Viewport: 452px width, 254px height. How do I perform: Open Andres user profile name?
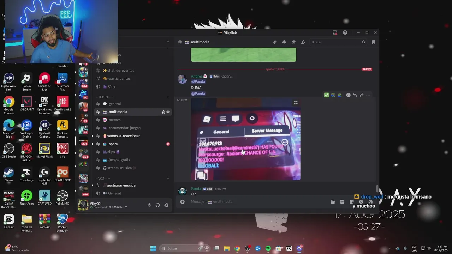197,76
